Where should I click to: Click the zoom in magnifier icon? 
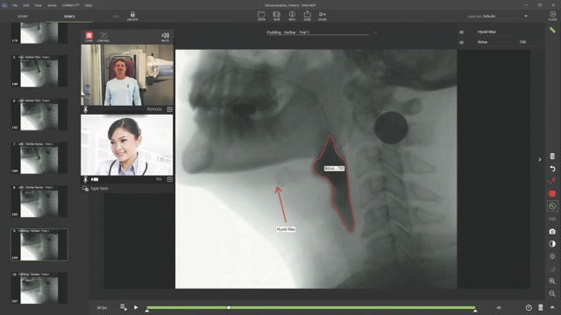click(552, 282)
